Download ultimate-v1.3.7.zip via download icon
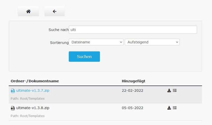This screenshot has width=212, height=125. pyautogui.click(x=169, y=90)
